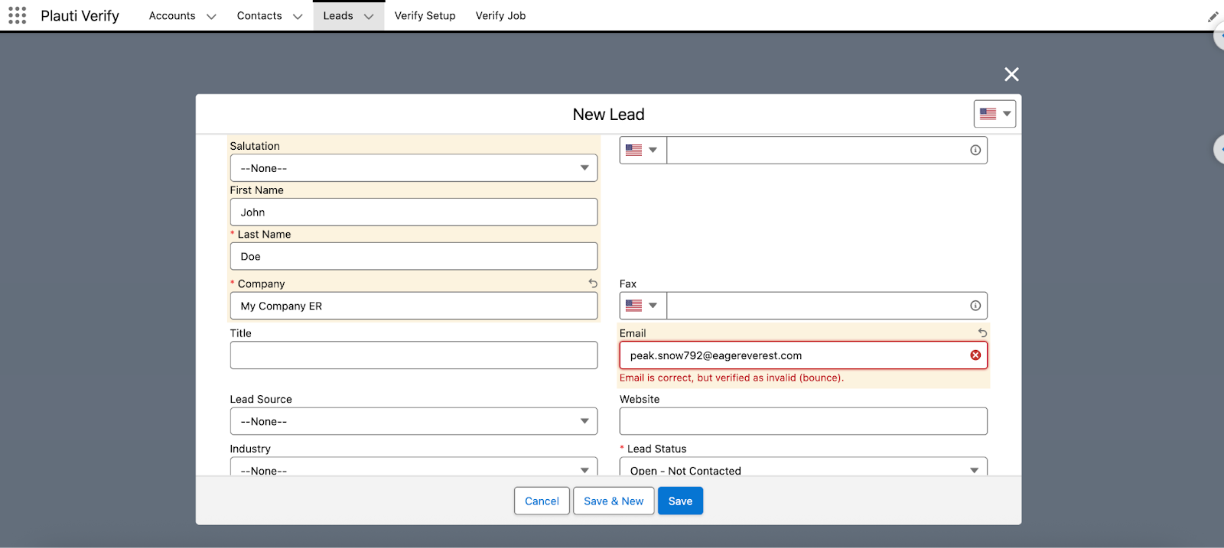1224x548 pixels.
Task: Click the undo icon beside Email label
Action: (982, 333)
